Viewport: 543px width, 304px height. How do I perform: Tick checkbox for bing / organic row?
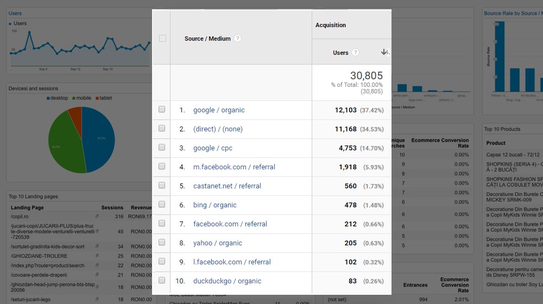click(x=162, y=204)
